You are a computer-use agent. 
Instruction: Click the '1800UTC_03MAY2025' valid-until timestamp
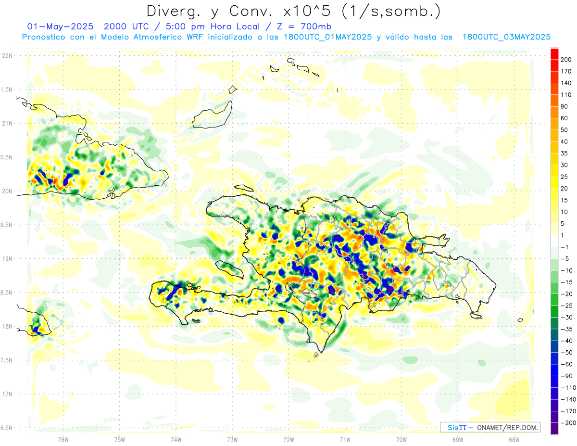tap(506, 37)
